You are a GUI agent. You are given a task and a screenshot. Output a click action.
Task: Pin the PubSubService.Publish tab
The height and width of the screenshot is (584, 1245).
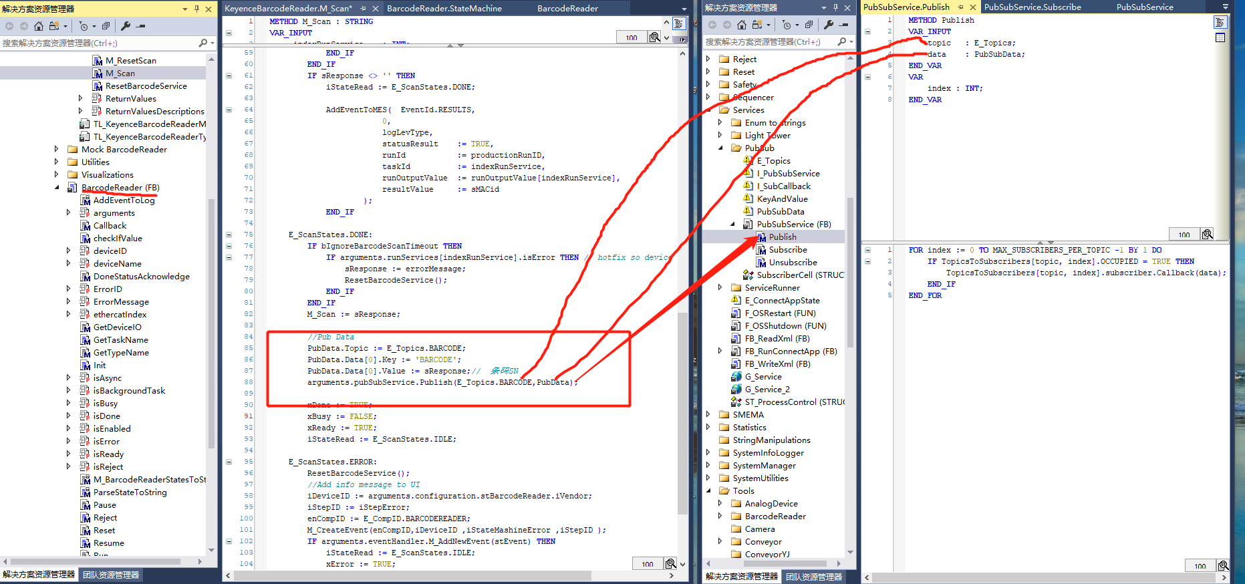pyautogui.click(x=960, y=7)
